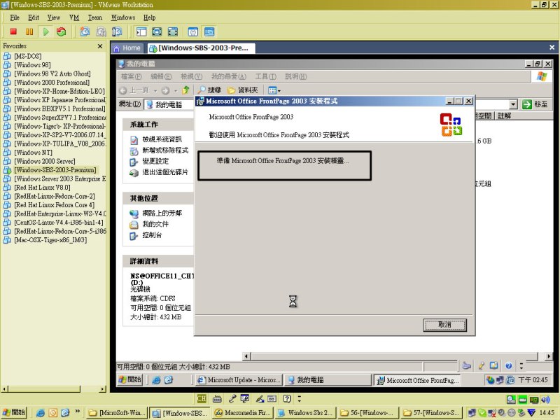Open the File menu in VMware

pyautogui.click(x=15, y=17)
